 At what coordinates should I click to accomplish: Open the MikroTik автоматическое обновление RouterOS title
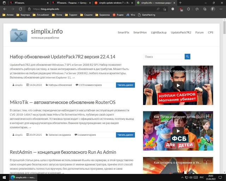[x=63, y=102]
